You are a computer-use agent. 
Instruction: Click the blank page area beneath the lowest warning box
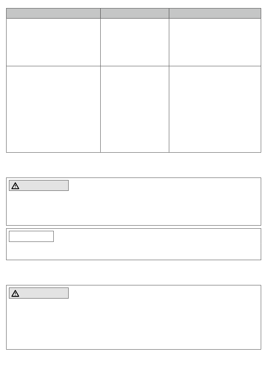point(133,369)
